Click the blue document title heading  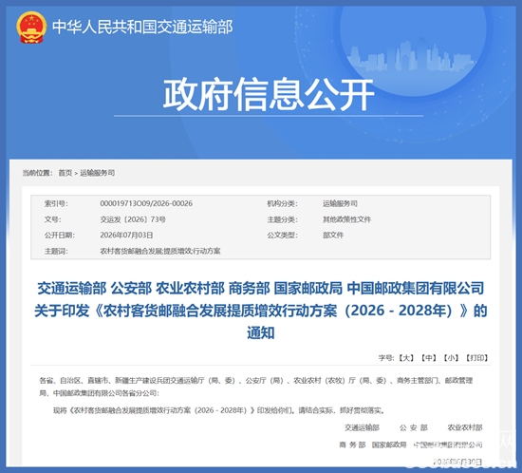[x=261, y=311]
